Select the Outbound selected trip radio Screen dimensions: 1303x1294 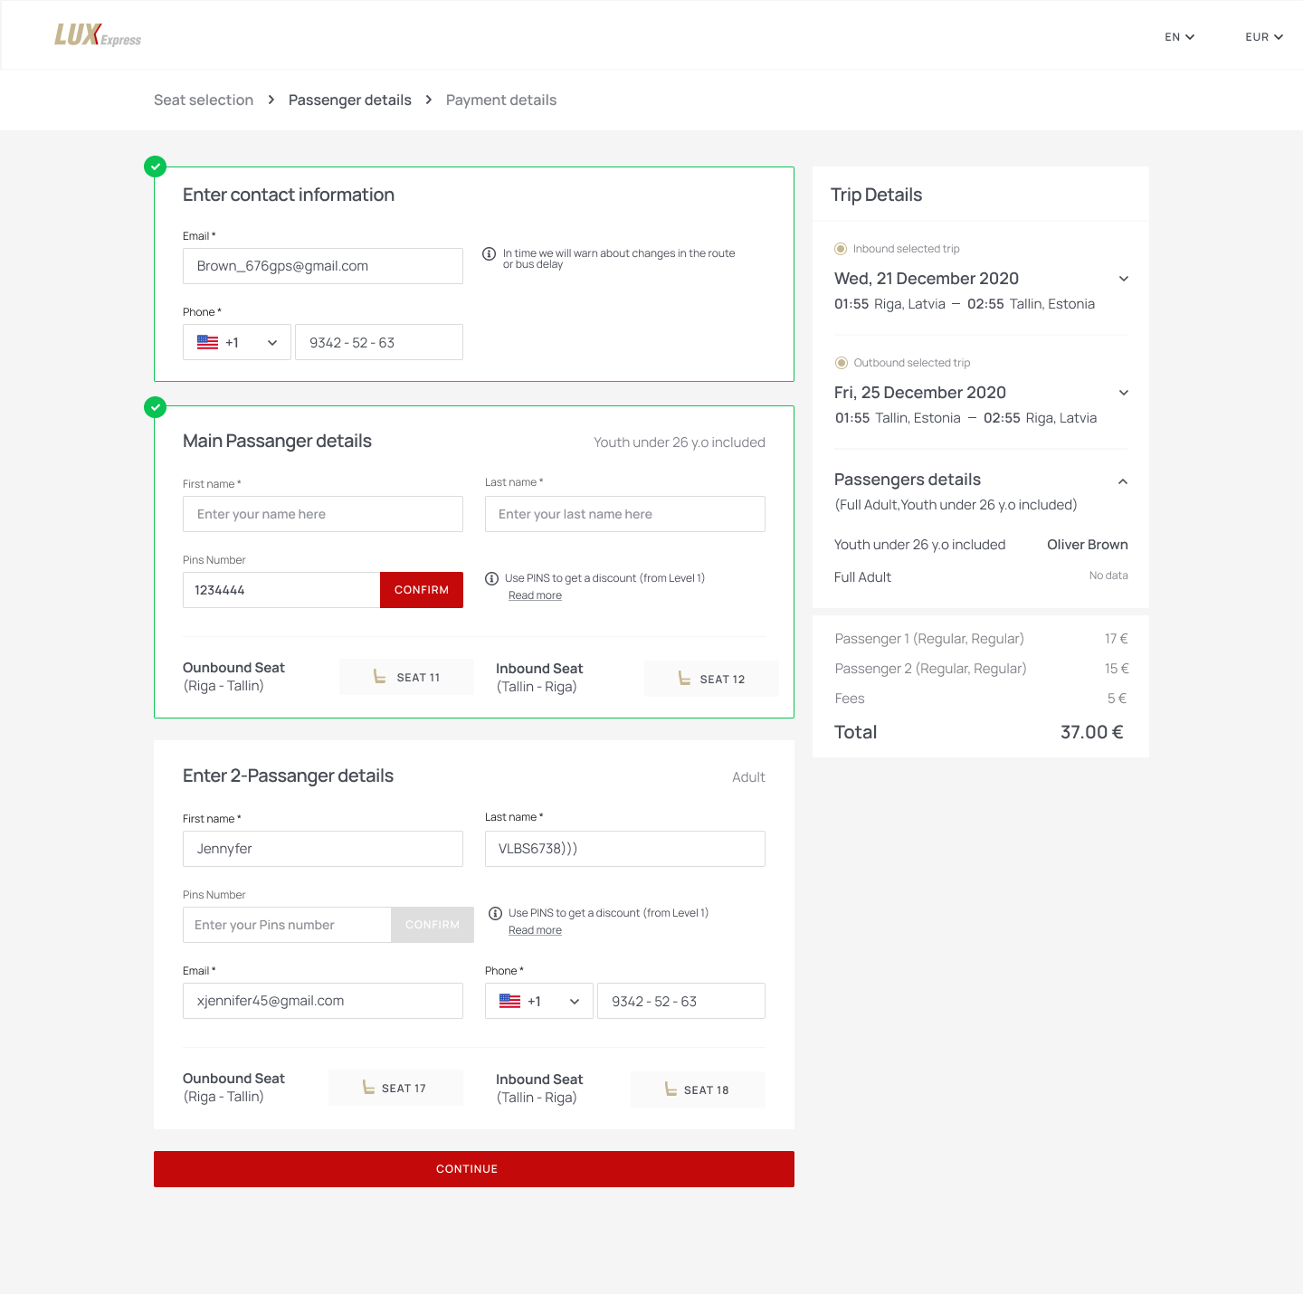842,363
